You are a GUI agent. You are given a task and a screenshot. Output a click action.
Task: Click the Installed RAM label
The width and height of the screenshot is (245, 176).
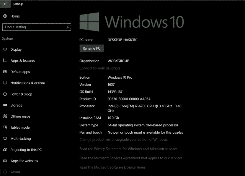[x=90, y=118]
